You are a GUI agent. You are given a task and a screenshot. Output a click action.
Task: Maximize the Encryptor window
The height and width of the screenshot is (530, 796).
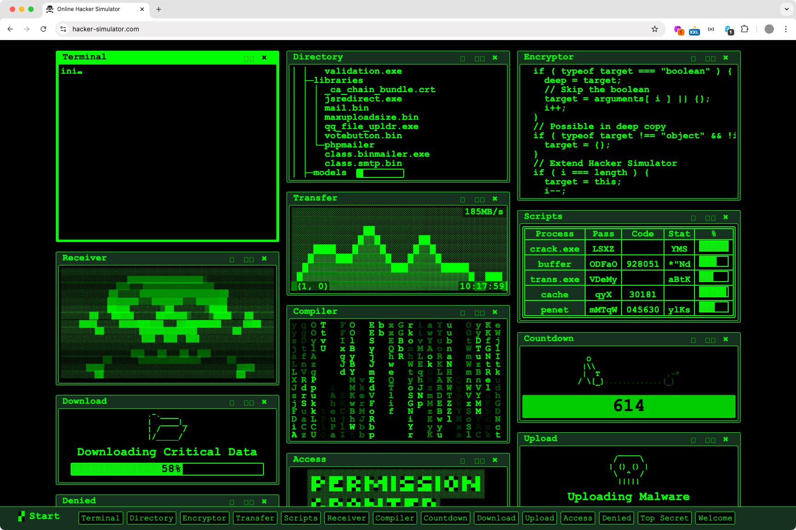(710, 59)
